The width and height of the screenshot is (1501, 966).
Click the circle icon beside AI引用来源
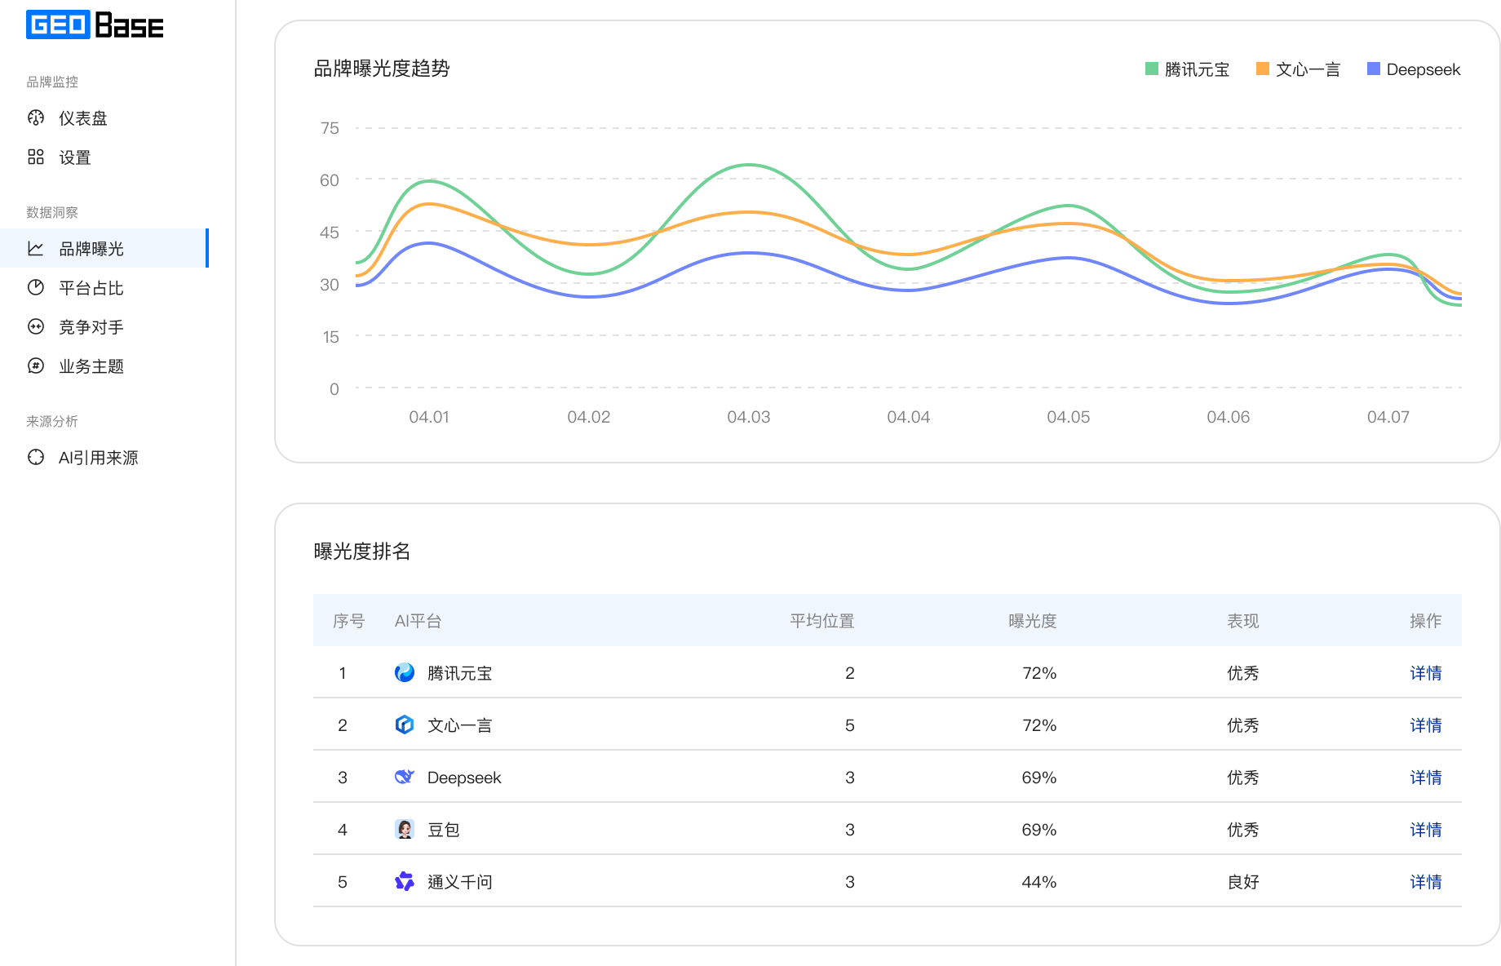tap(36, 458)
